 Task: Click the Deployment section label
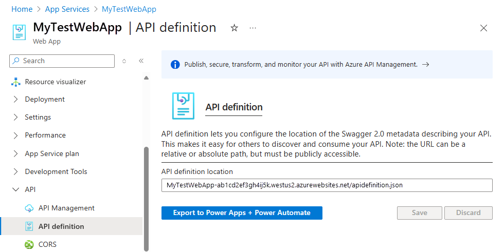(45, 100)
